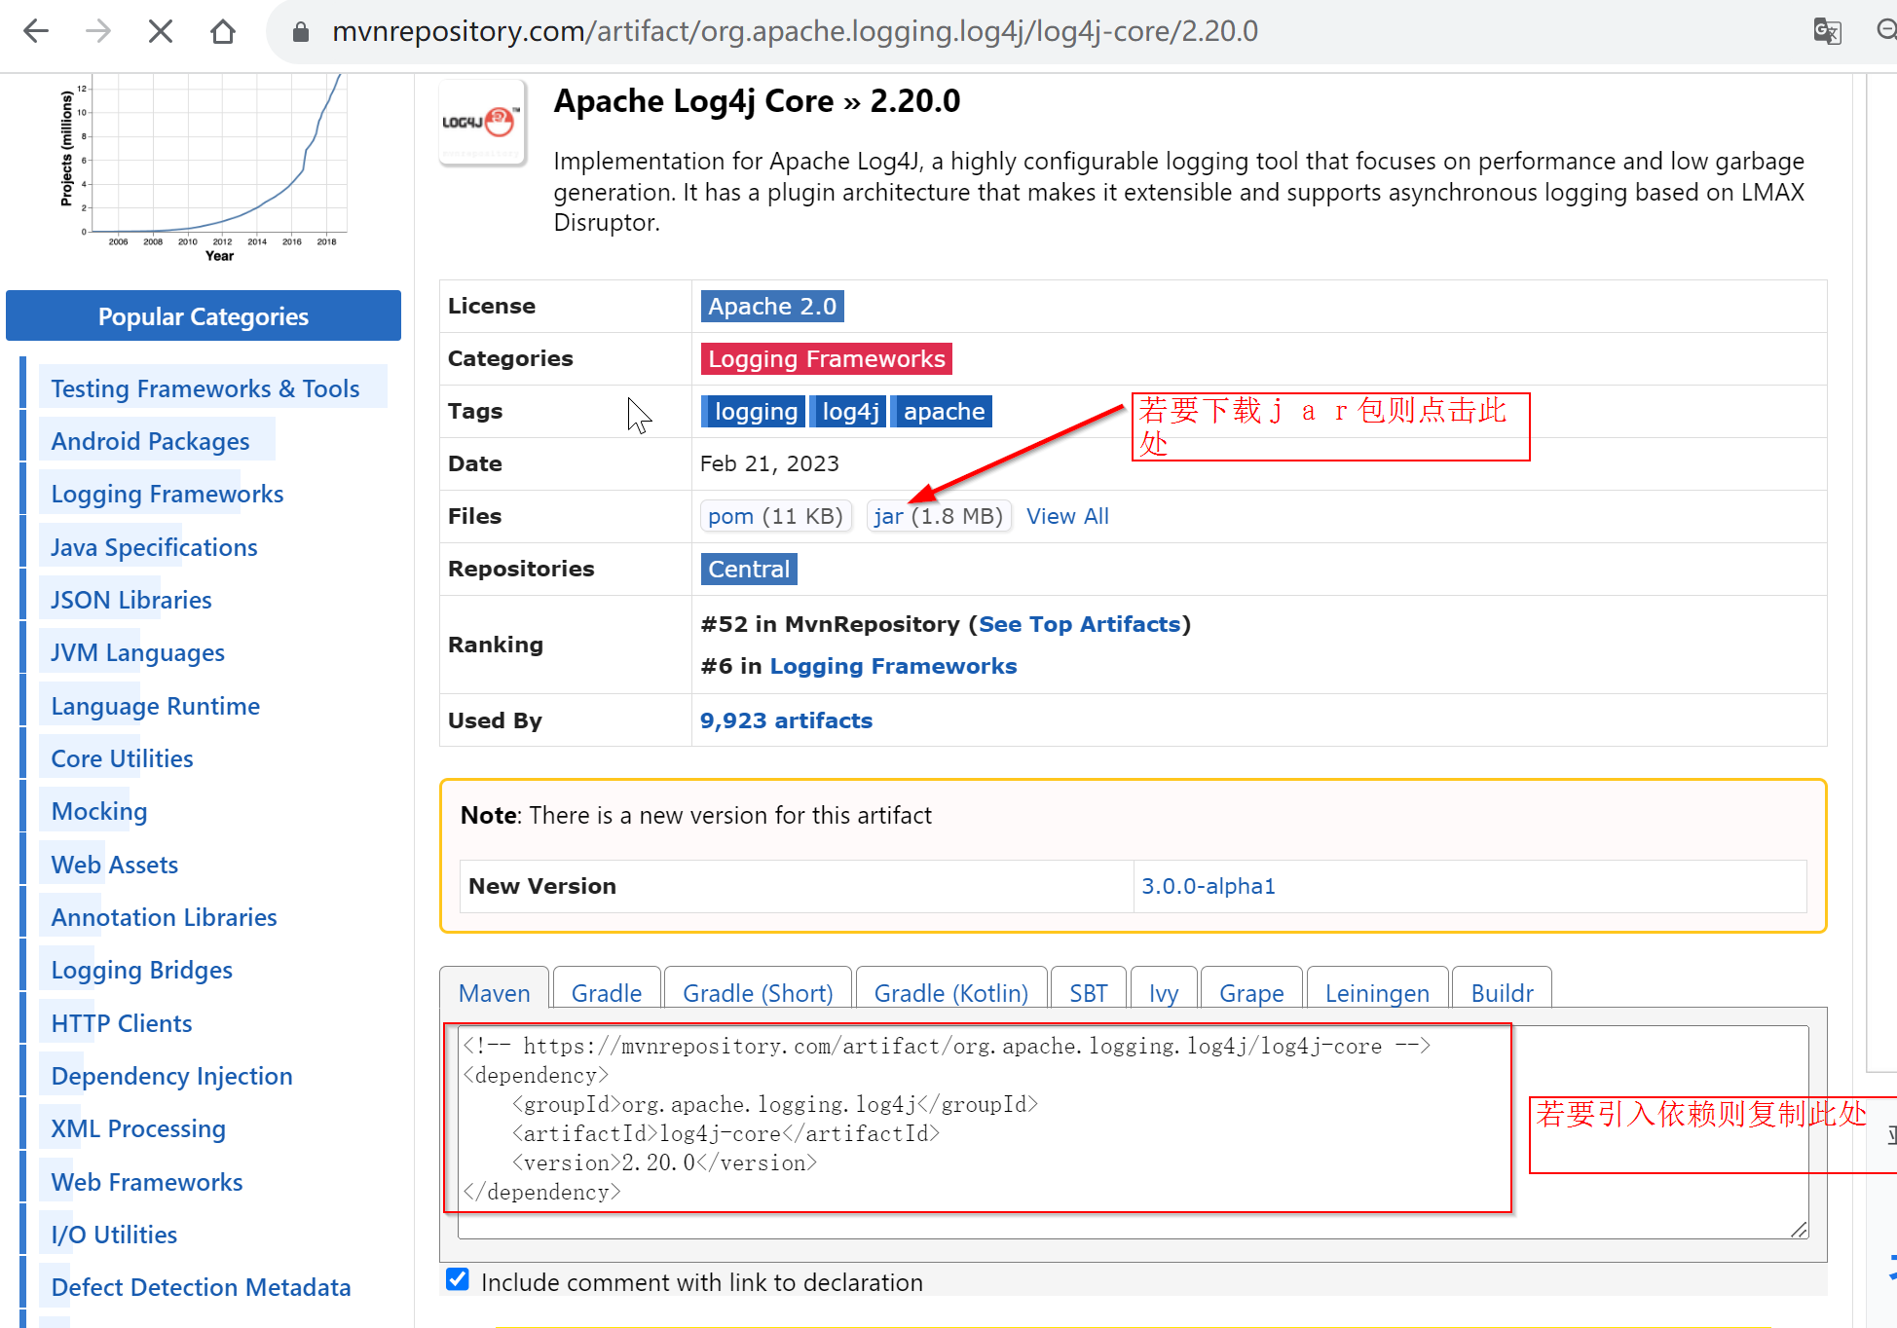Viewport: 1897px width, 1328px height.
Task: Toggle Include comment with link checkbox
Action: click(x=458, y=1279)
